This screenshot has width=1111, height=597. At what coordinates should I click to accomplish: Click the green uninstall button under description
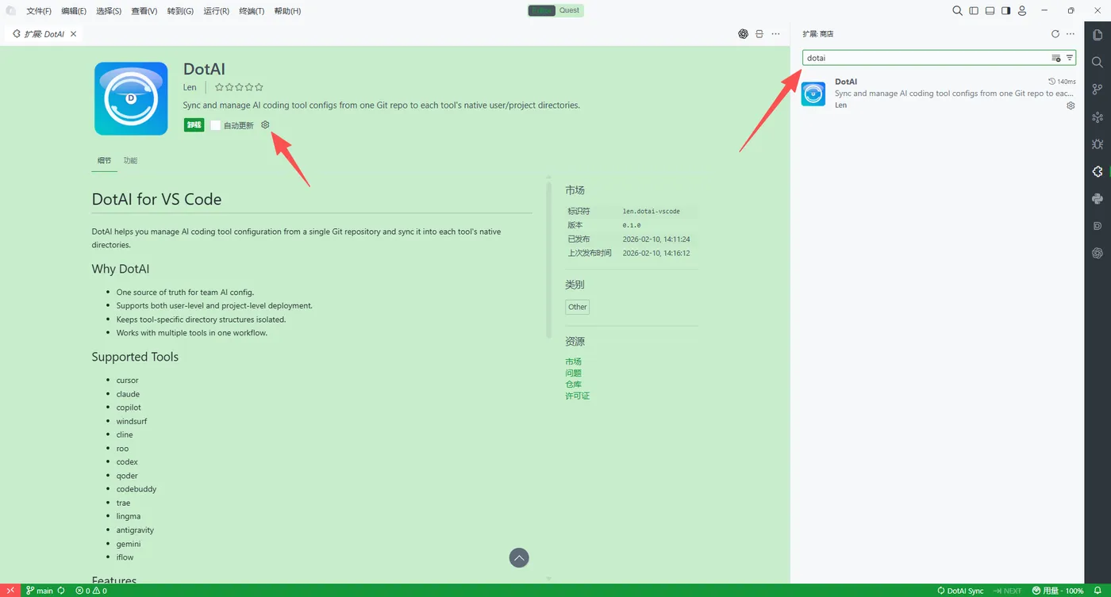click(x=194, y=125)
